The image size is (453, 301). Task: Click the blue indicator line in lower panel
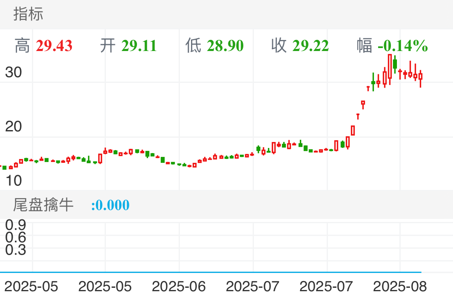211,272
